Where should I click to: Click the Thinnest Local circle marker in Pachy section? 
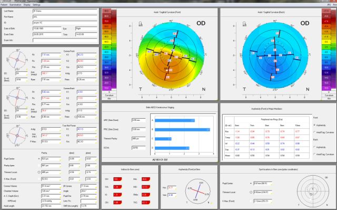(x=39, y=173)
